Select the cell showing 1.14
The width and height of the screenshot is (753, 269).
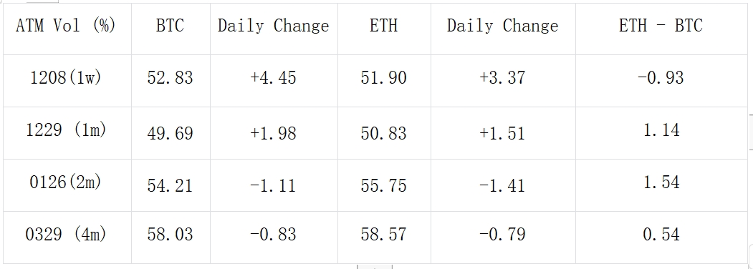[661, 133]
